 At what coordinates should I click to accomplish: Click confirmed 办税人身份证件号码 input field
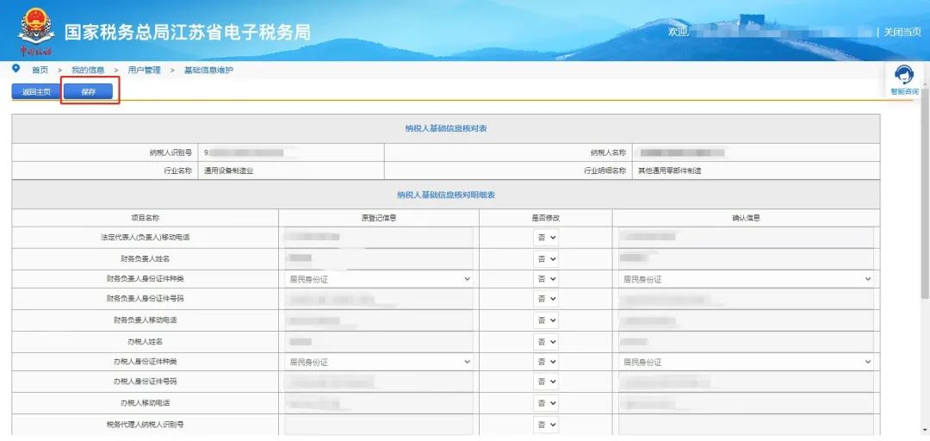pyautogui.click(x=746, y=382)
